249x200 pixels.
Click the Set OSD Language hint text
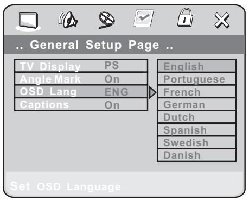click(66, 186)
